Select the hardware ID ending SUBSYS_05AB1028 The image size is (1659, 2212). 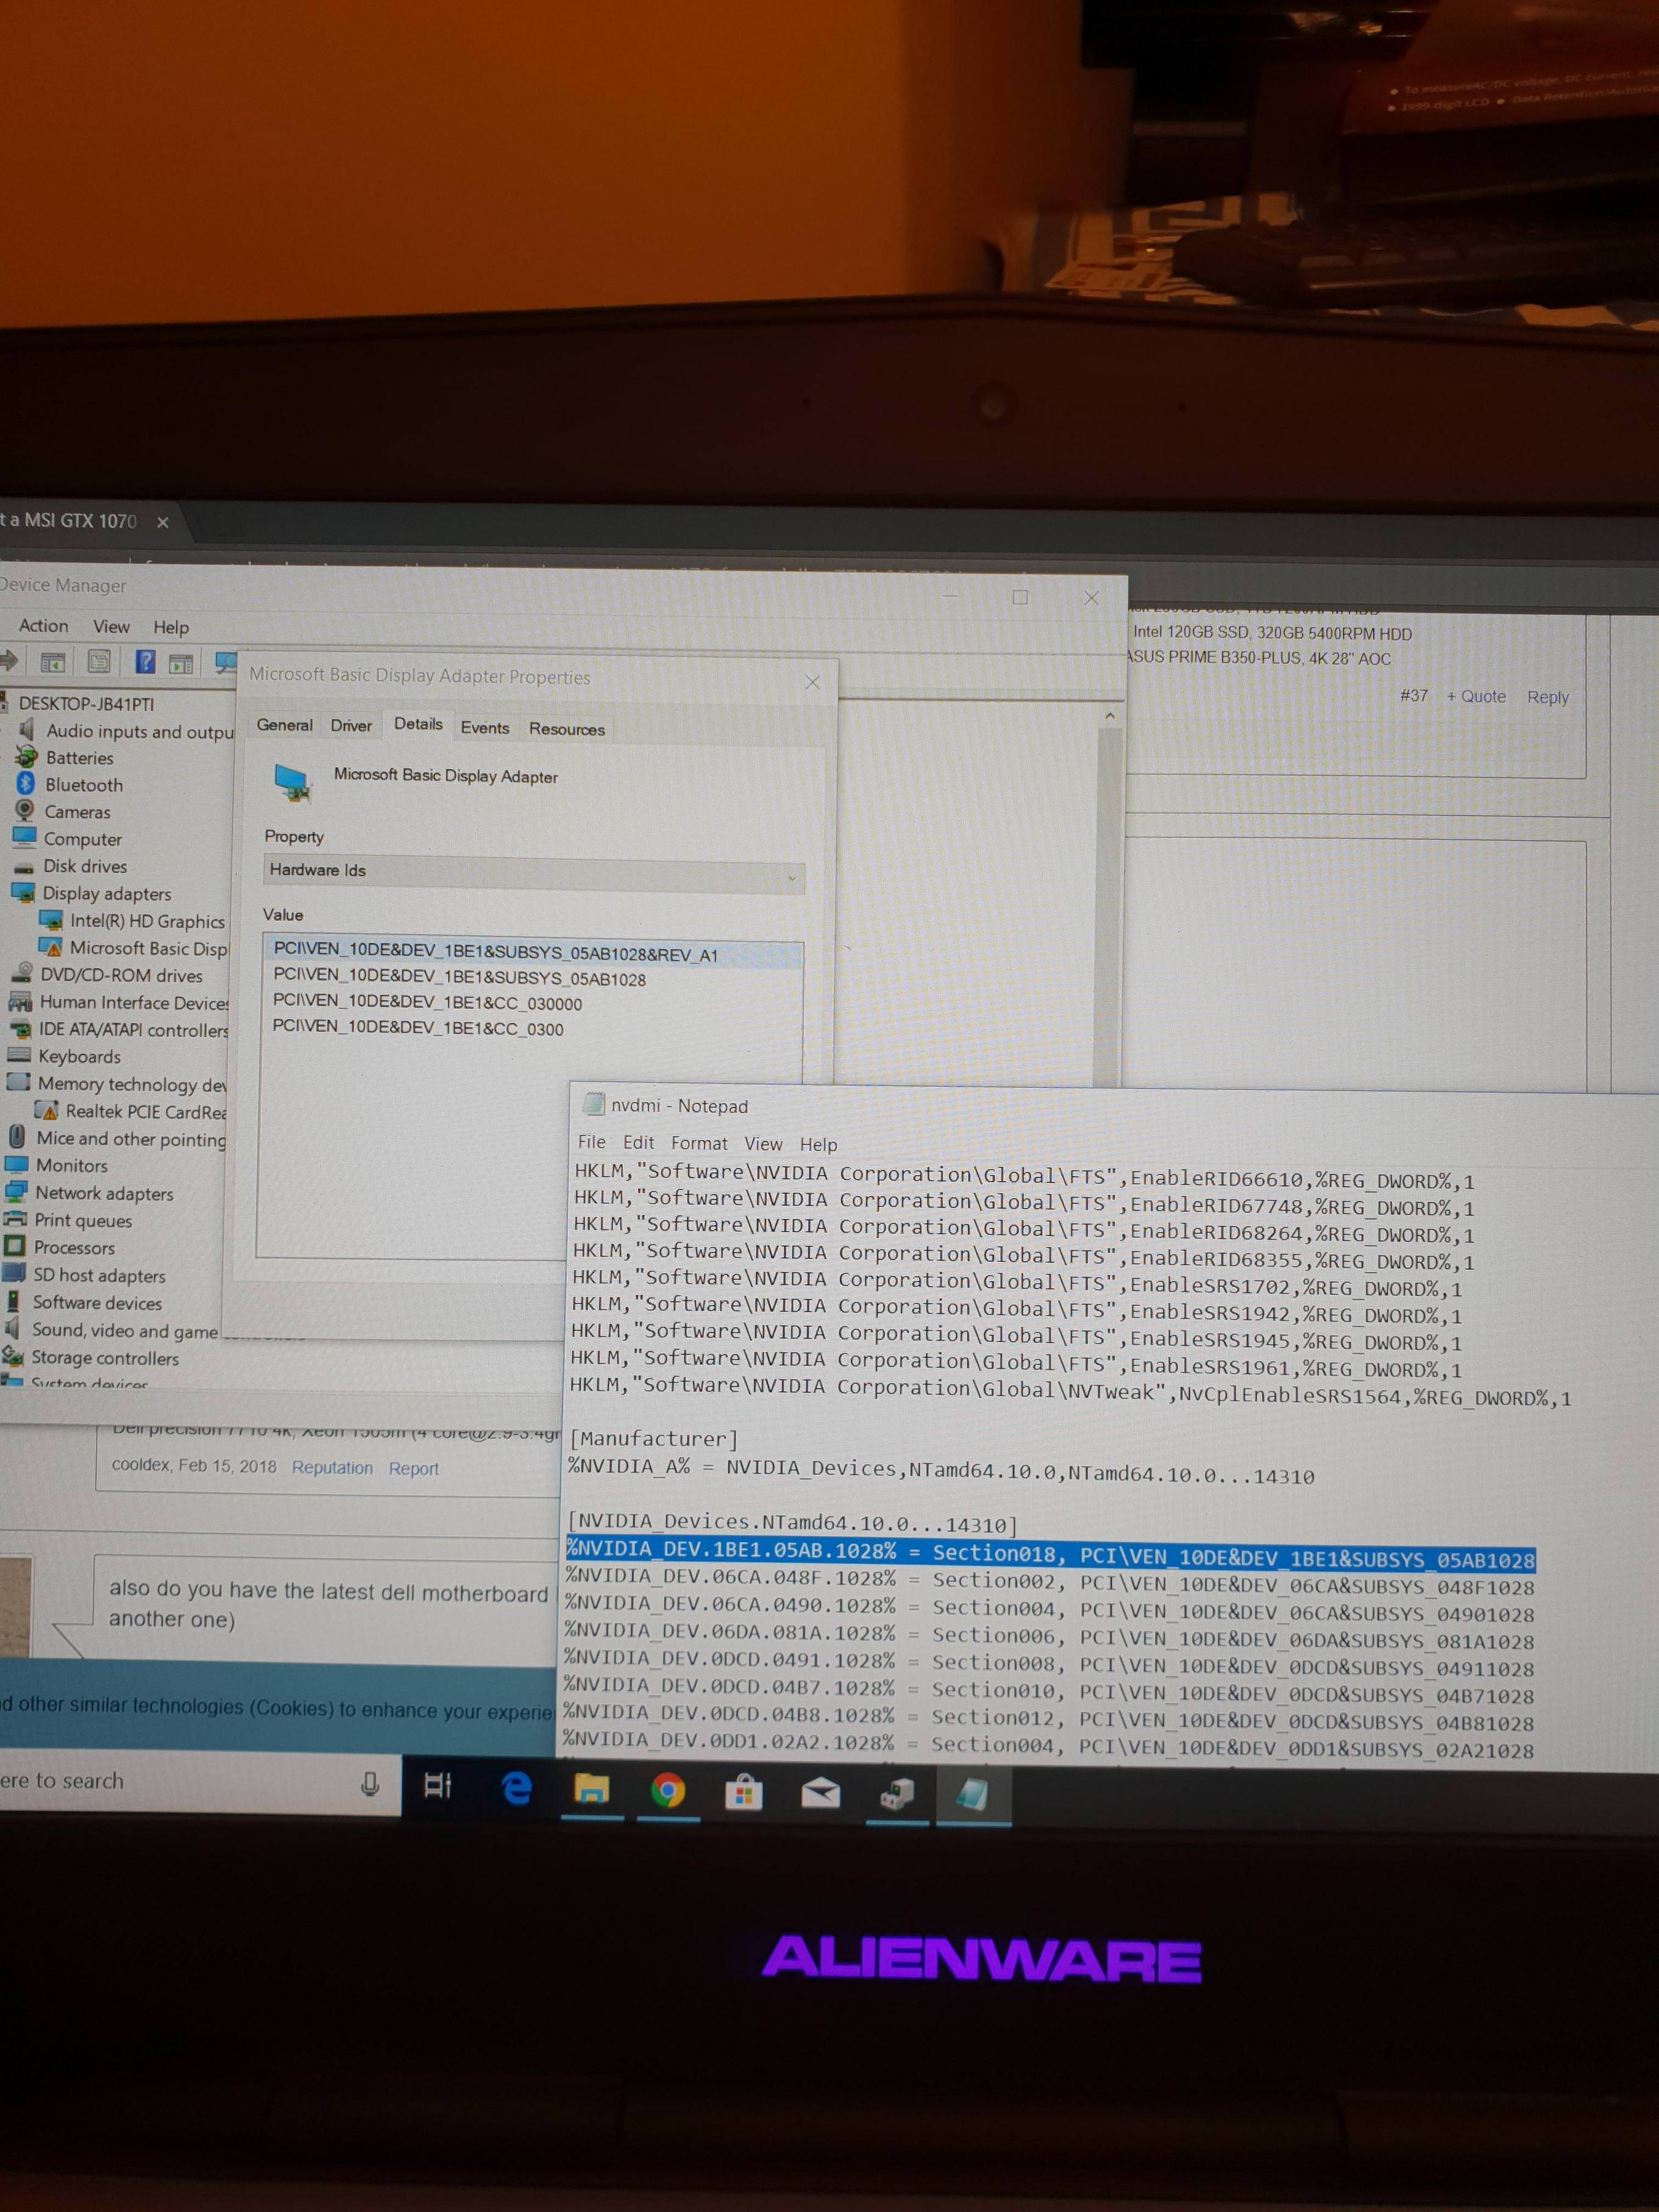(459, 978)
